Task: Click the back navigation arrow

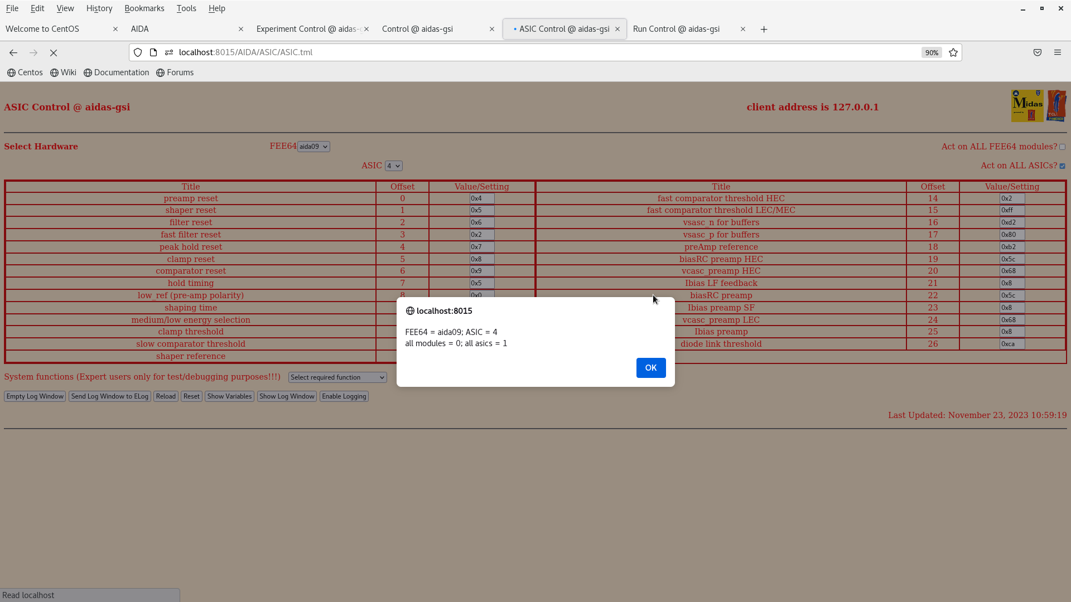Action: (x=13, y=52)
